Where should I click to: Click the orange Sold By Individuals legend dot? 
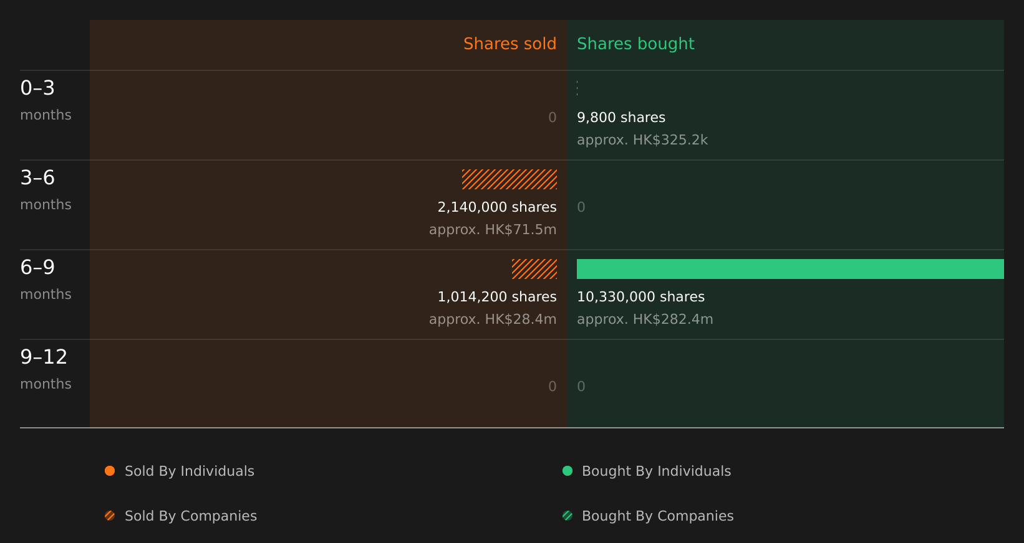(110, 471)
